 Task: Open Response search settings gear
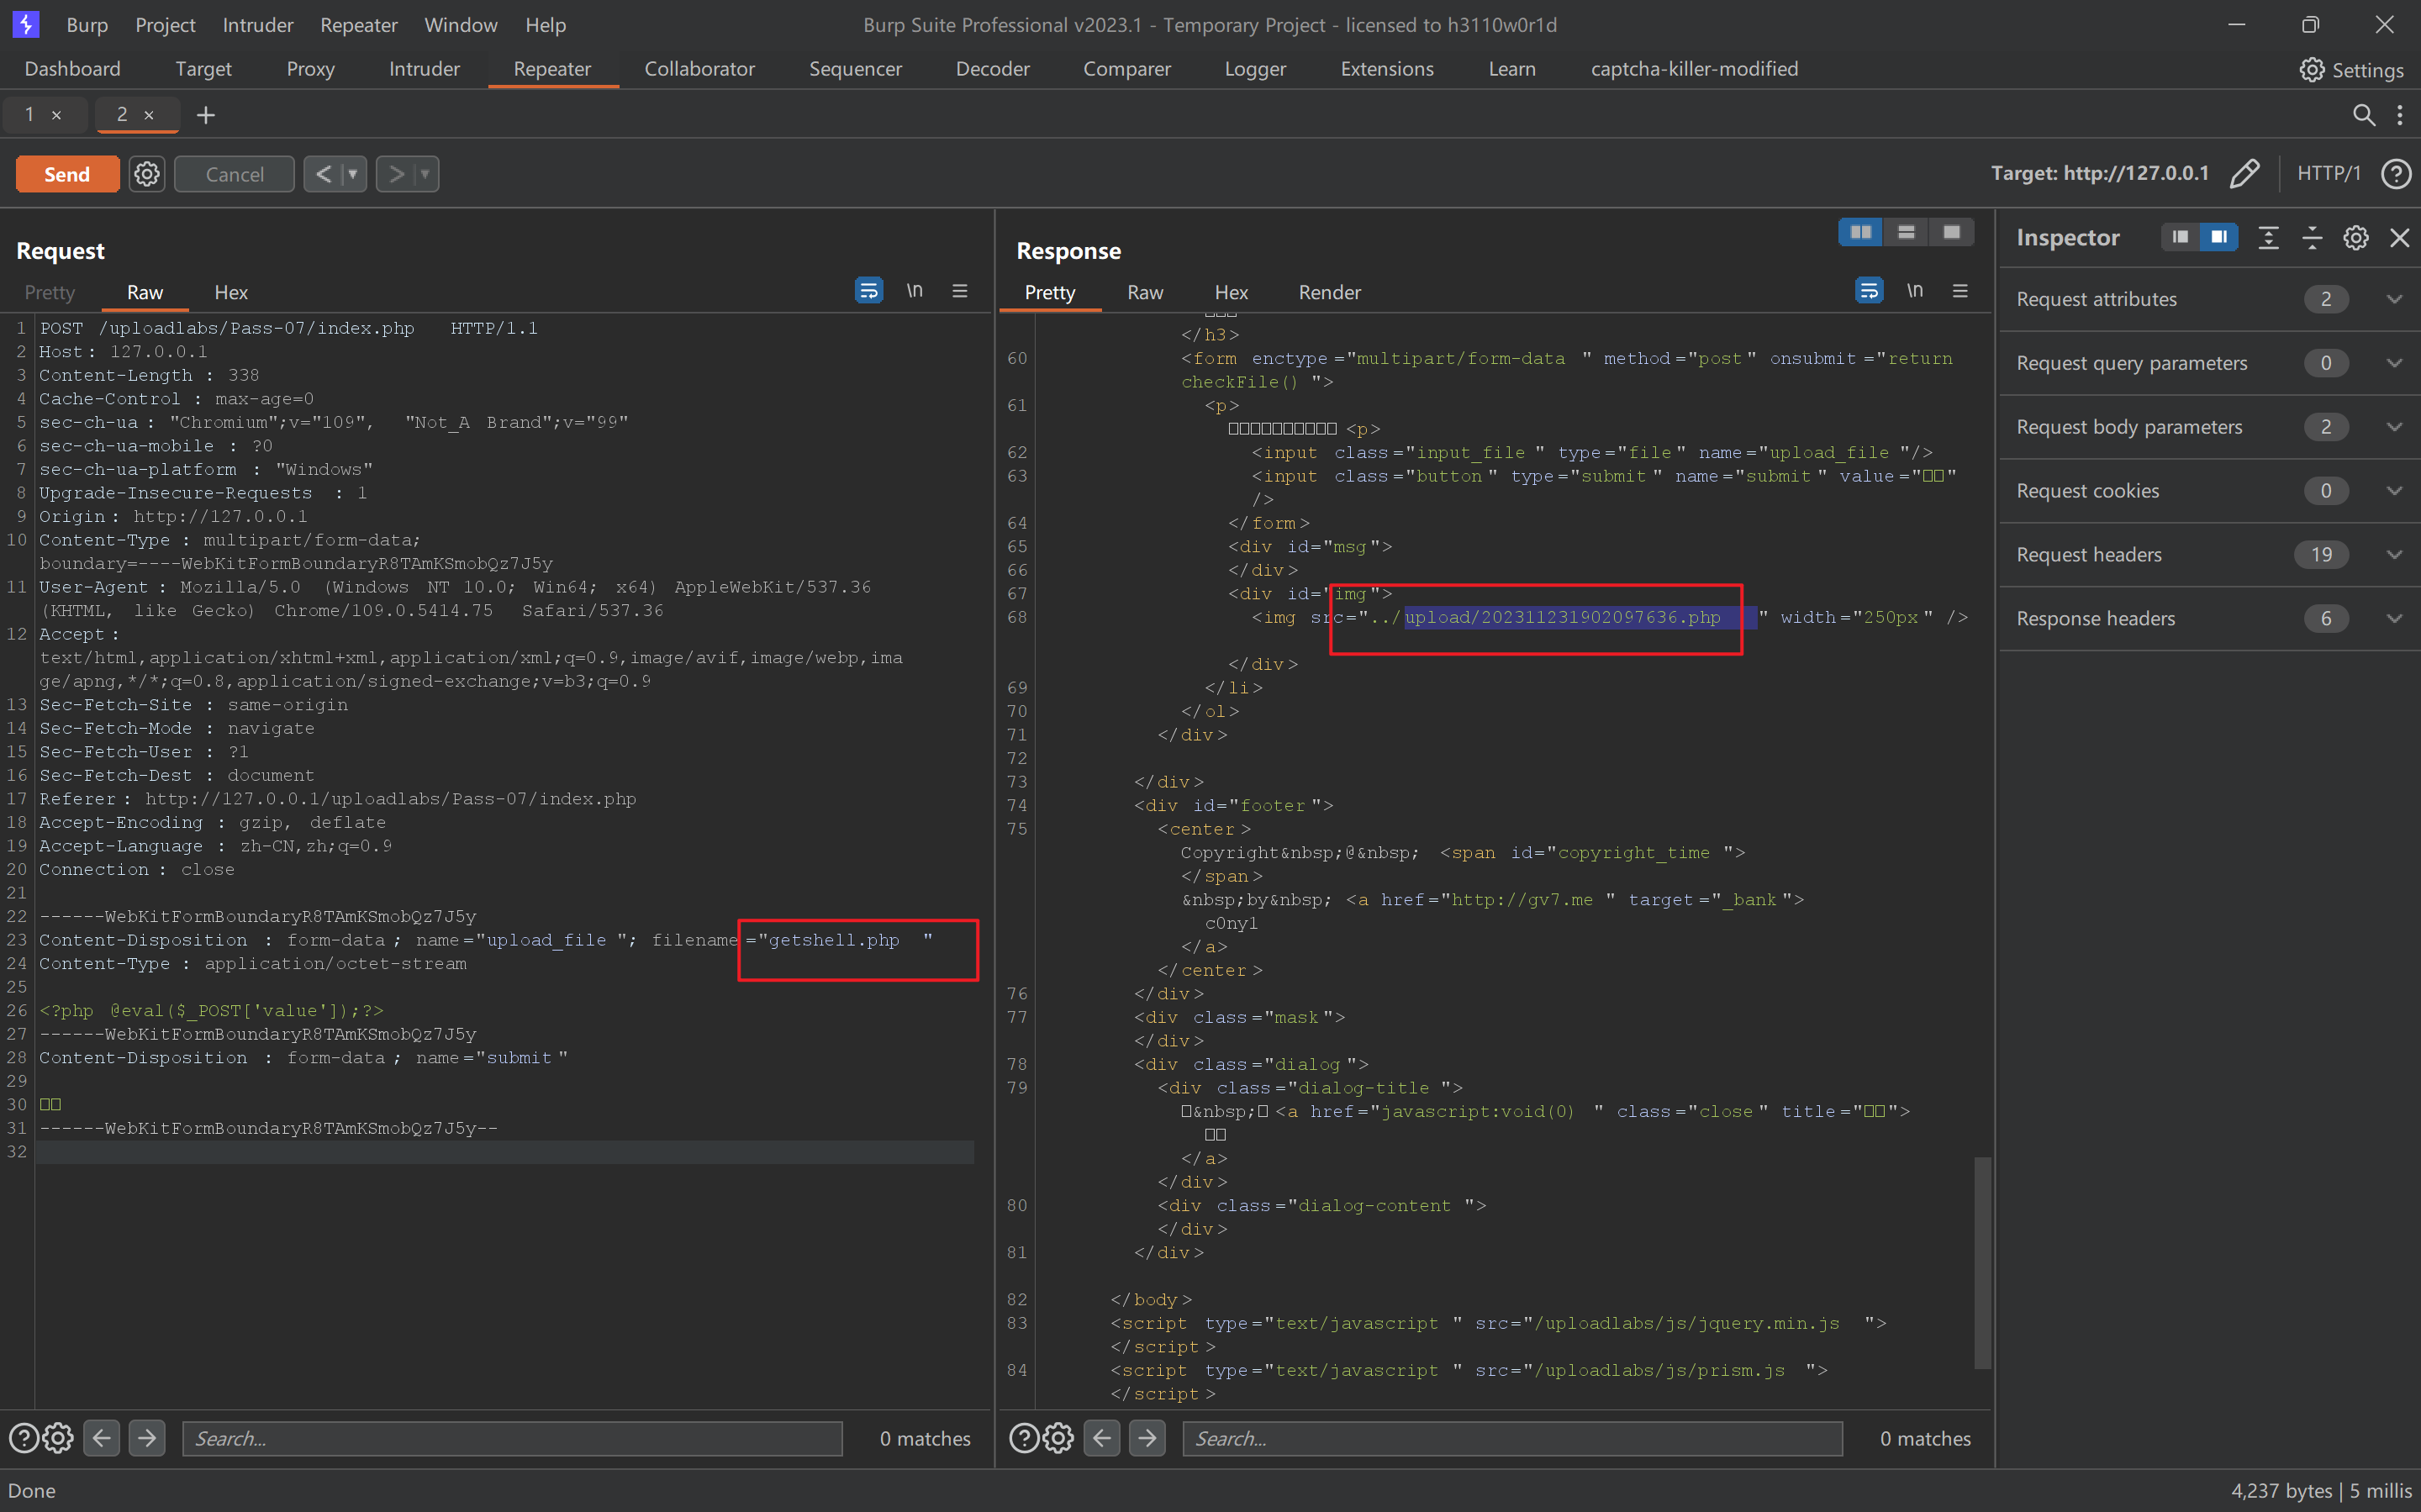tap(1058, 1438)
